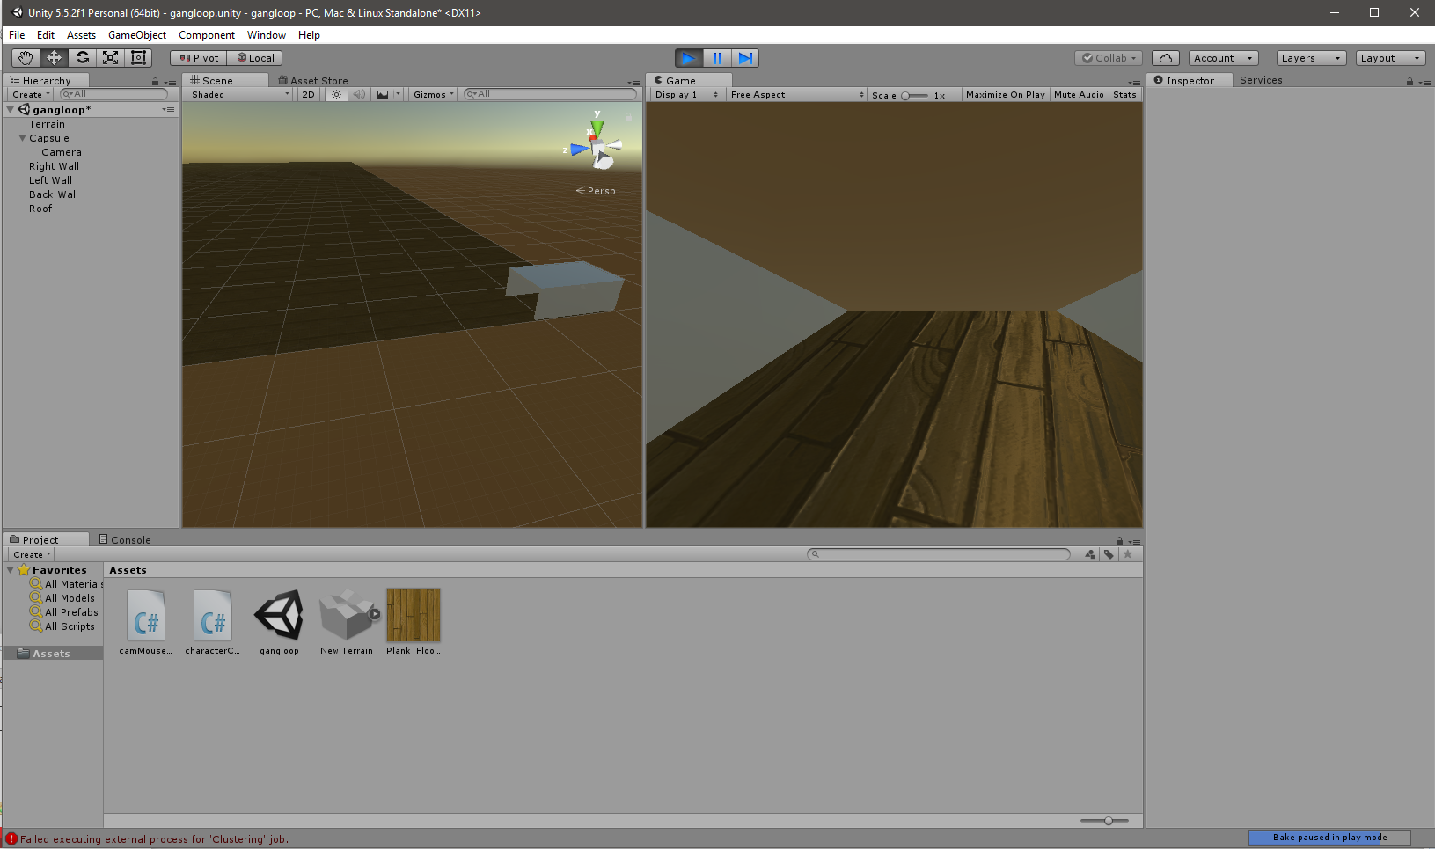Search by type in Project panel
Screen dimensions: 1435x849
pos(1090,554)
